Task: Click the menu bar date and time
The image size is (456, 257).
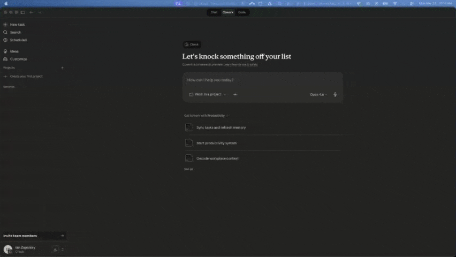Action: (435, 4)
